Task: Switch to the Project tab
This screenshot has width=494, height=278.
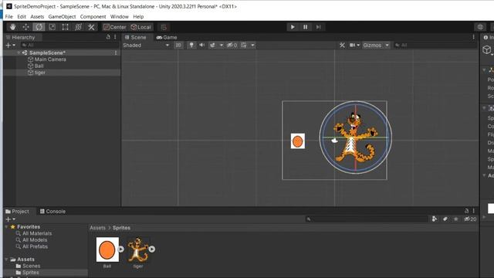Action: pos(17,211)
